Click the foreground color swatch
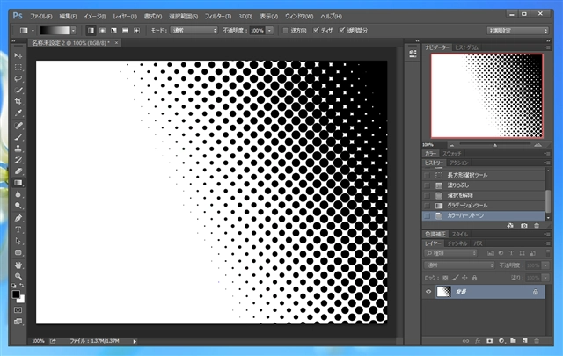The height and width of the screenshot is (356, 563). 16,294
